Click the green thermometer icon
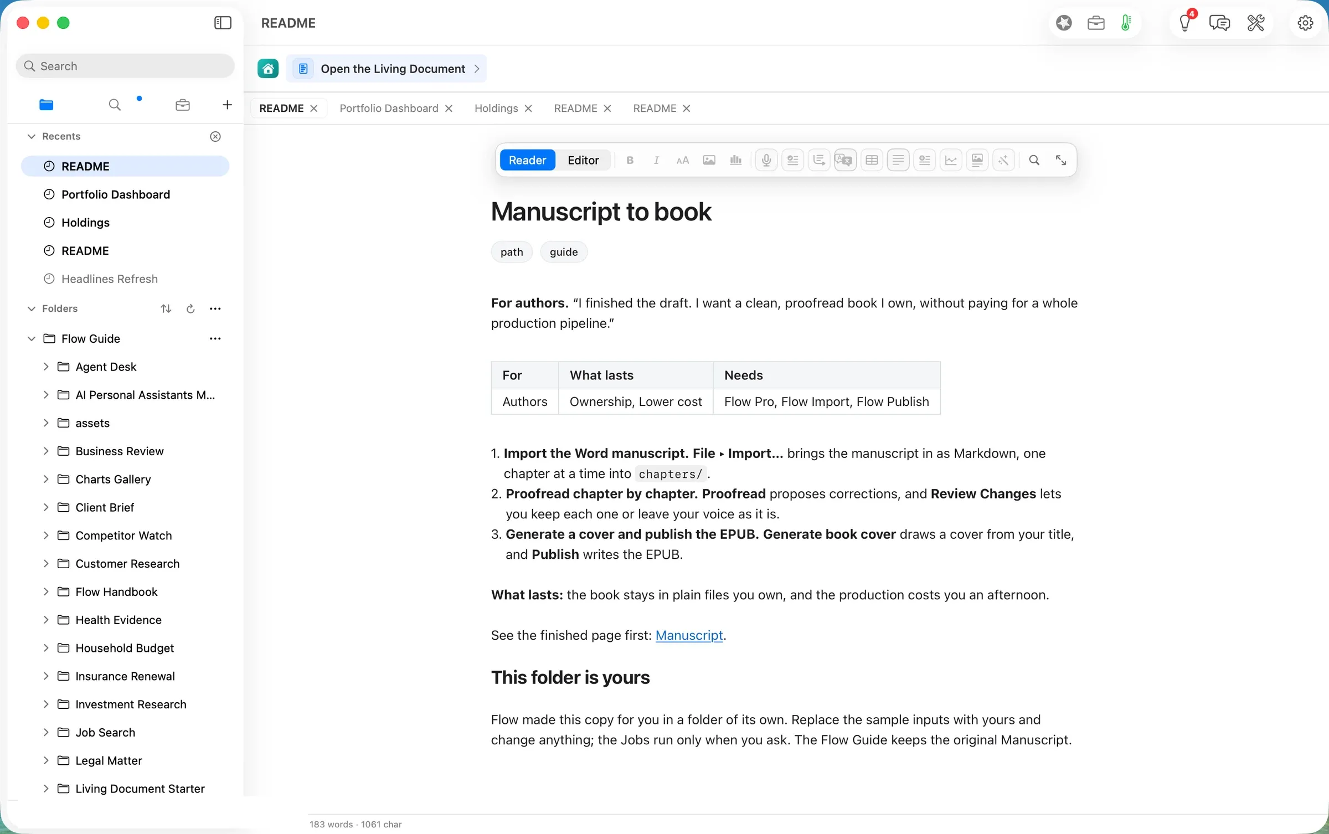 point(1126,23)
